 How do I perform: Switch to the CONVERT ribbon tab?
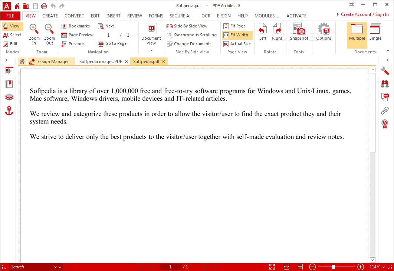click(x=74, y=16)
